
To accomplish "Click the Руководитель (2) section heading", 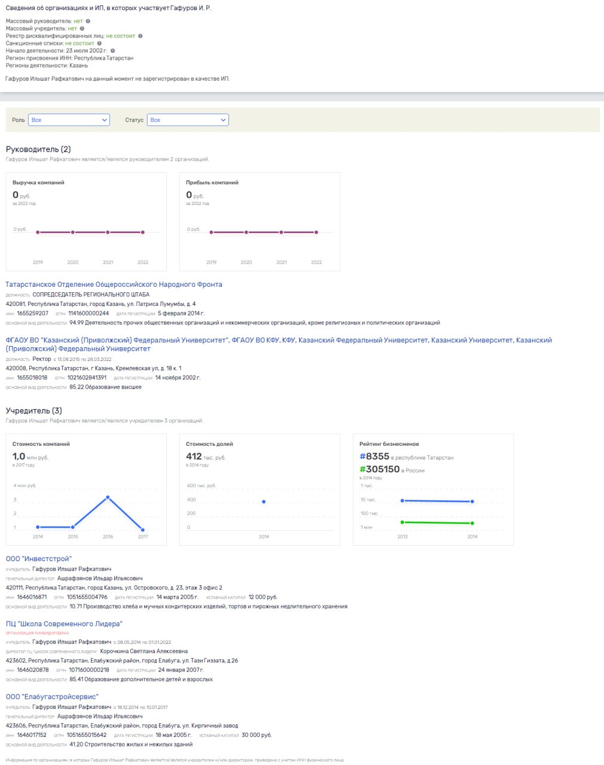I will (x=38, y=149).
